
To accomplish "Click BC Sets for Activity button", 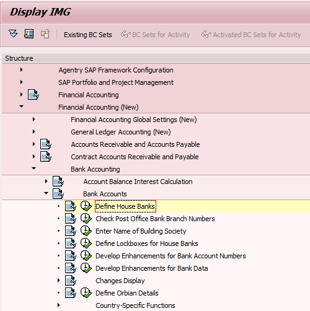I will click(156, 35).
